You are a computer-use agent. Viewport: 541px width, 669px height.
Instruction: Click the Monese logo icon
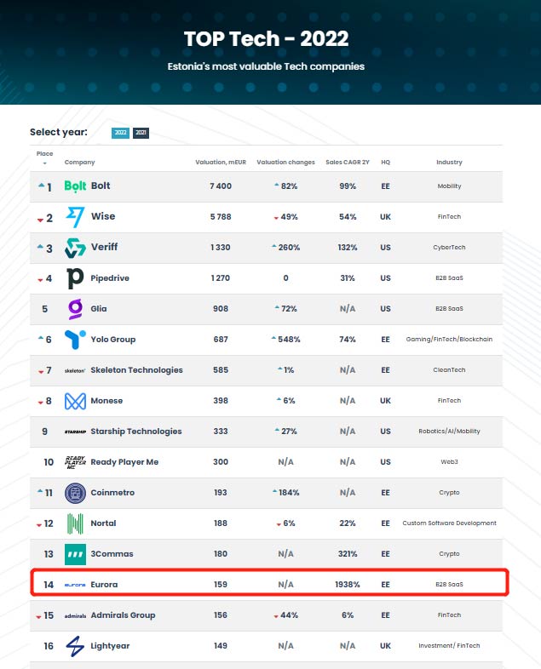click(76, 401)
